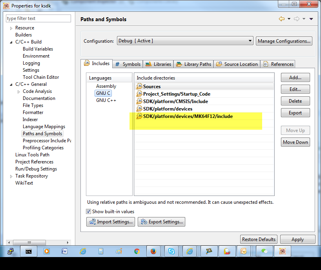The image size is (321, 270).
Task: Click the Edit... button
Action: pyautogui.click(x=295, y=89)
